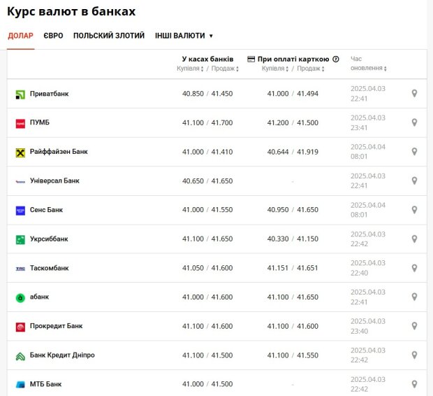Open the card payment help question mark

coord(335,59)
